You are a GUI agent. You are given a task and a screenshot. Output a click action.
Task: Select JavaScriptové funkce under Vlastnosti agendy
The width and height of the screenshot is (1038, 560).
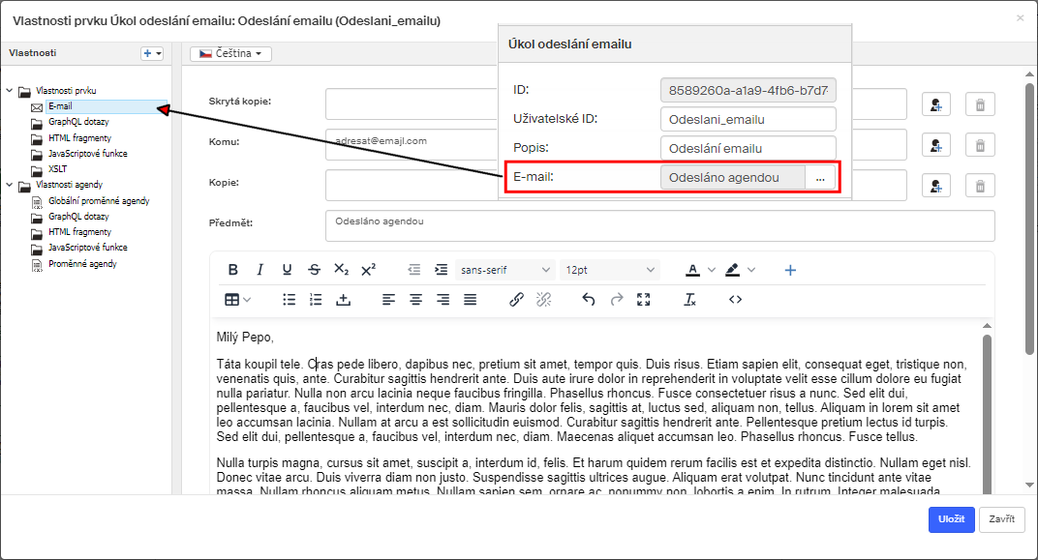point(87,248)
